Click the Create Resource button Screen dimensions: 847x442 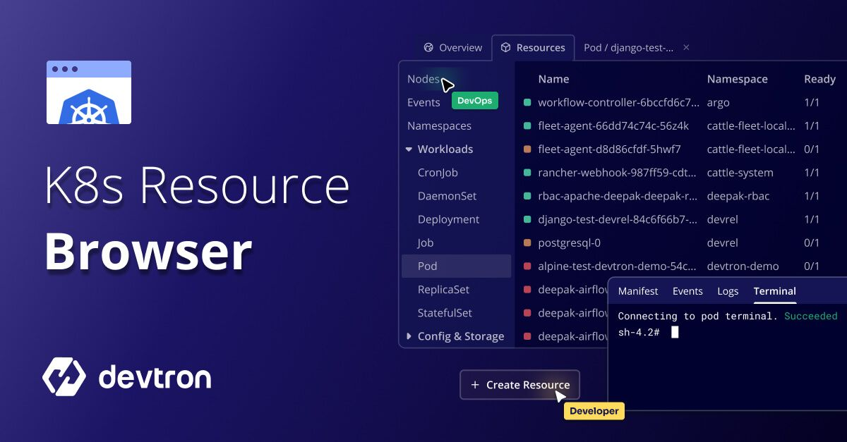pyautogui.click(x=519, y=385)
